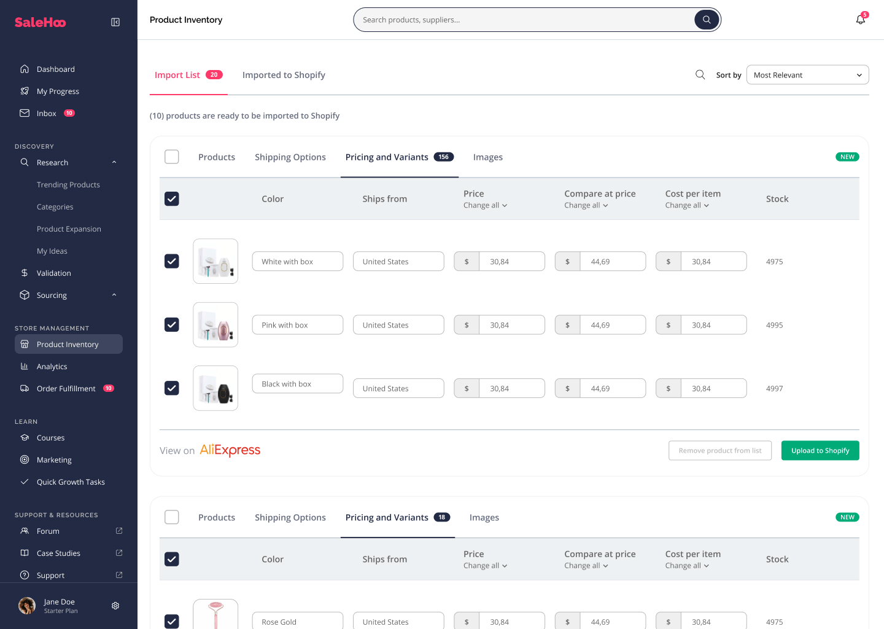Screen dimensions: 884x629
Task: Open Forum external link icon
Action: [119, 531]
